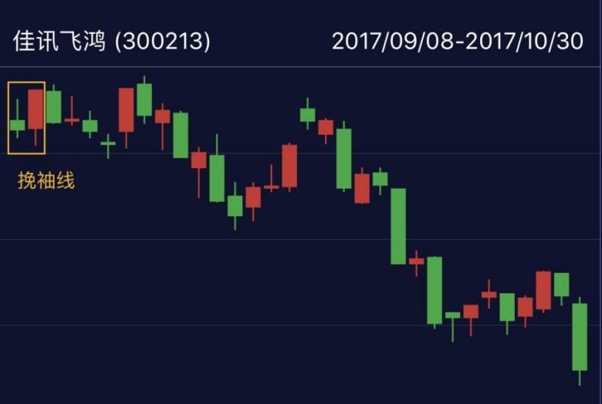Click the tall red candle just before the peak candle
The width and height of the screenshot is (602, 404).
coord(126,110)
